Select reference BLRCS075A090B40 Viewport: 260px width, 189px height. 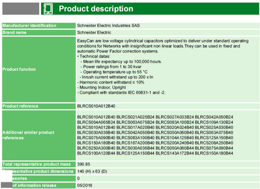96,138
